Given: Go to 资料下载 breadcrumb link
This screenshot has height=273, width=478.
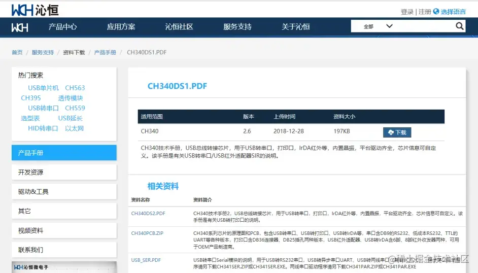Looking at the screenshot, I should point(74,52).
